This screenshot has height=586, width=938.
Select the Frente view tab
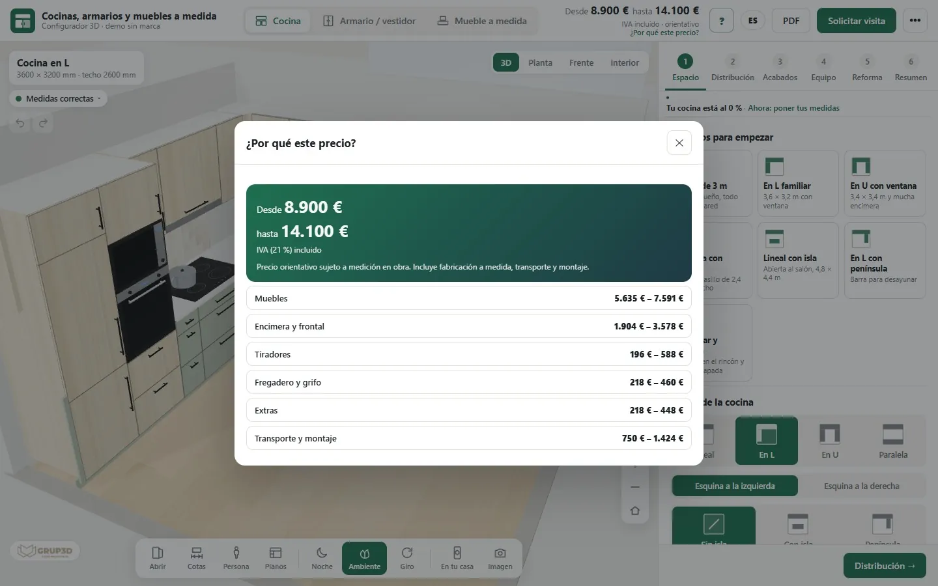(x=581, y=63)
